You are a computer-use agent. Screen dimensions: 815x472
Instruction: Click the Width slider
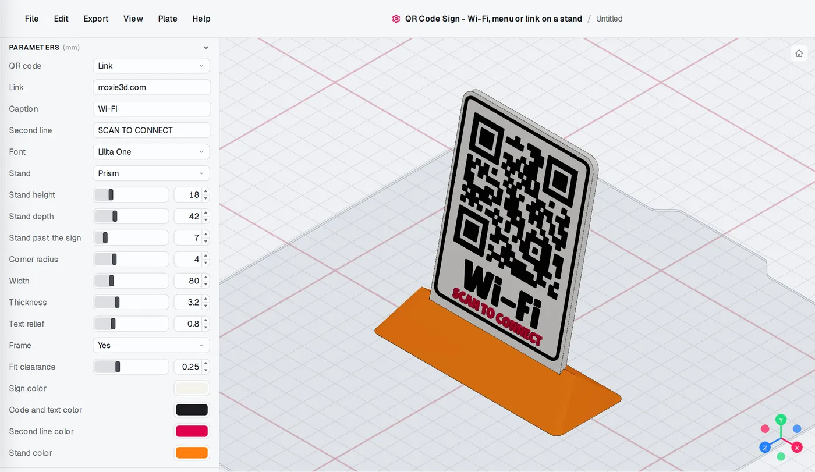(131, 281)
